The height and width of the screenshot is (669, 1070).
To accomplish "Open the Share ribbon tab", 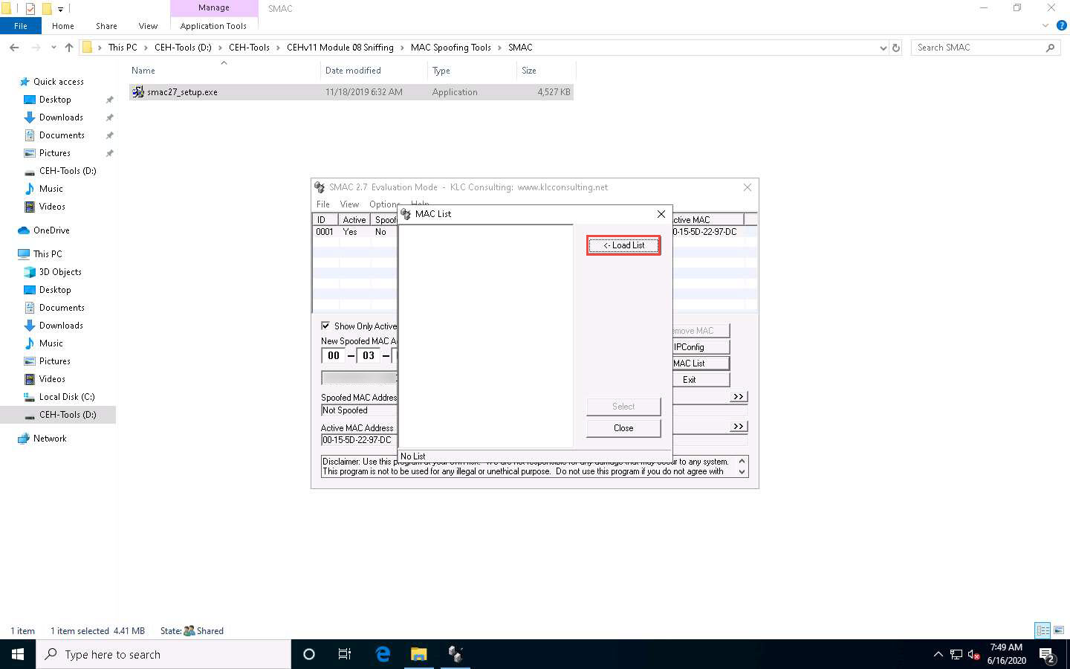I will (106, 26).
